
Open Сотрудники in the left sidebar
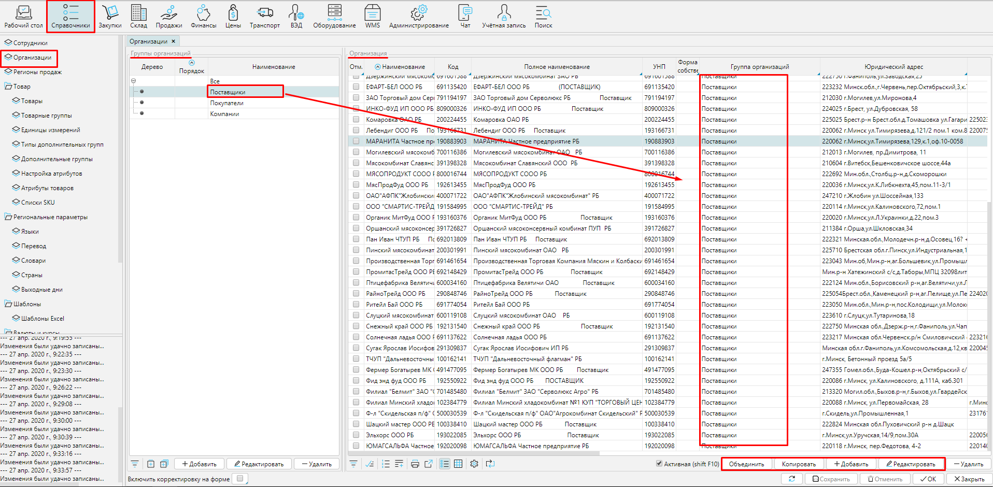pyautogui.click(x=30, y=43)
